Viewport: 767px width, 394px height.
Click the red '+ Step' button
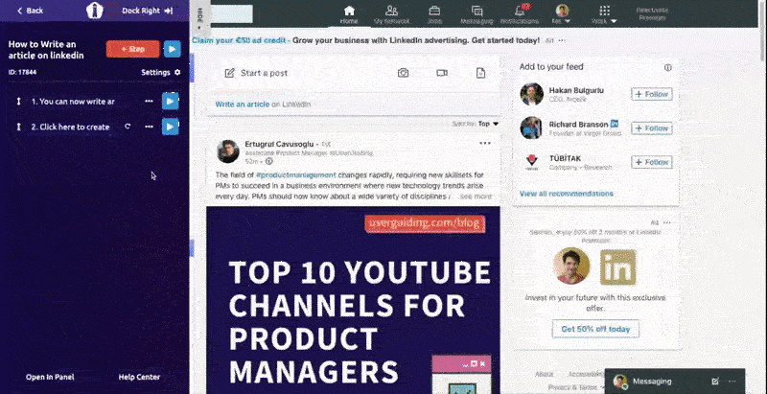pyautogui.click(x=132, y=49)
